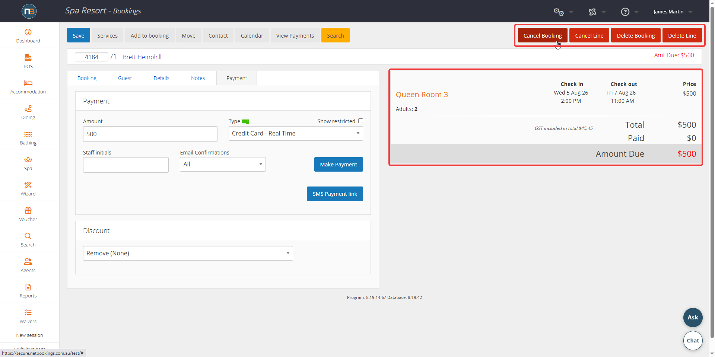Open the Discount Remove (None) dropdown
715x357 pixels.
[188, 253]
